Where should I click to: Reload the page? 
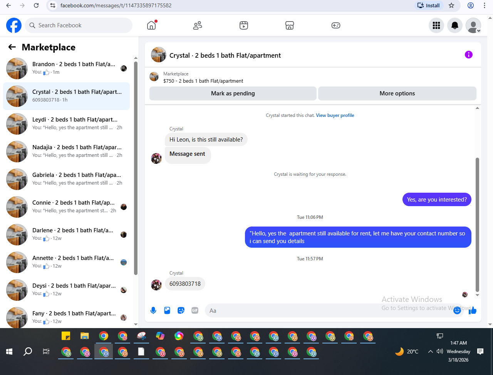click(x=36, y=5)
